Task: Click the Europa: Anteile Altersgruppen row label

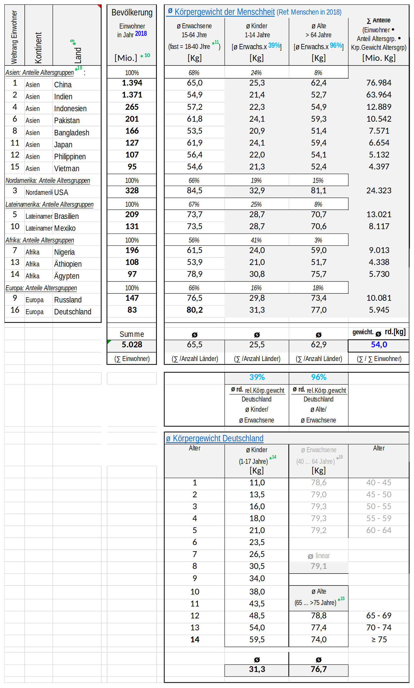Action: pyautogui.click(x=41, y=288)
